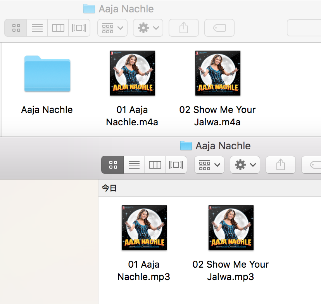This screenshot has height=304, width=321.
Task: Select Cover Flow view in top window
Action: [x=79, y=28]
